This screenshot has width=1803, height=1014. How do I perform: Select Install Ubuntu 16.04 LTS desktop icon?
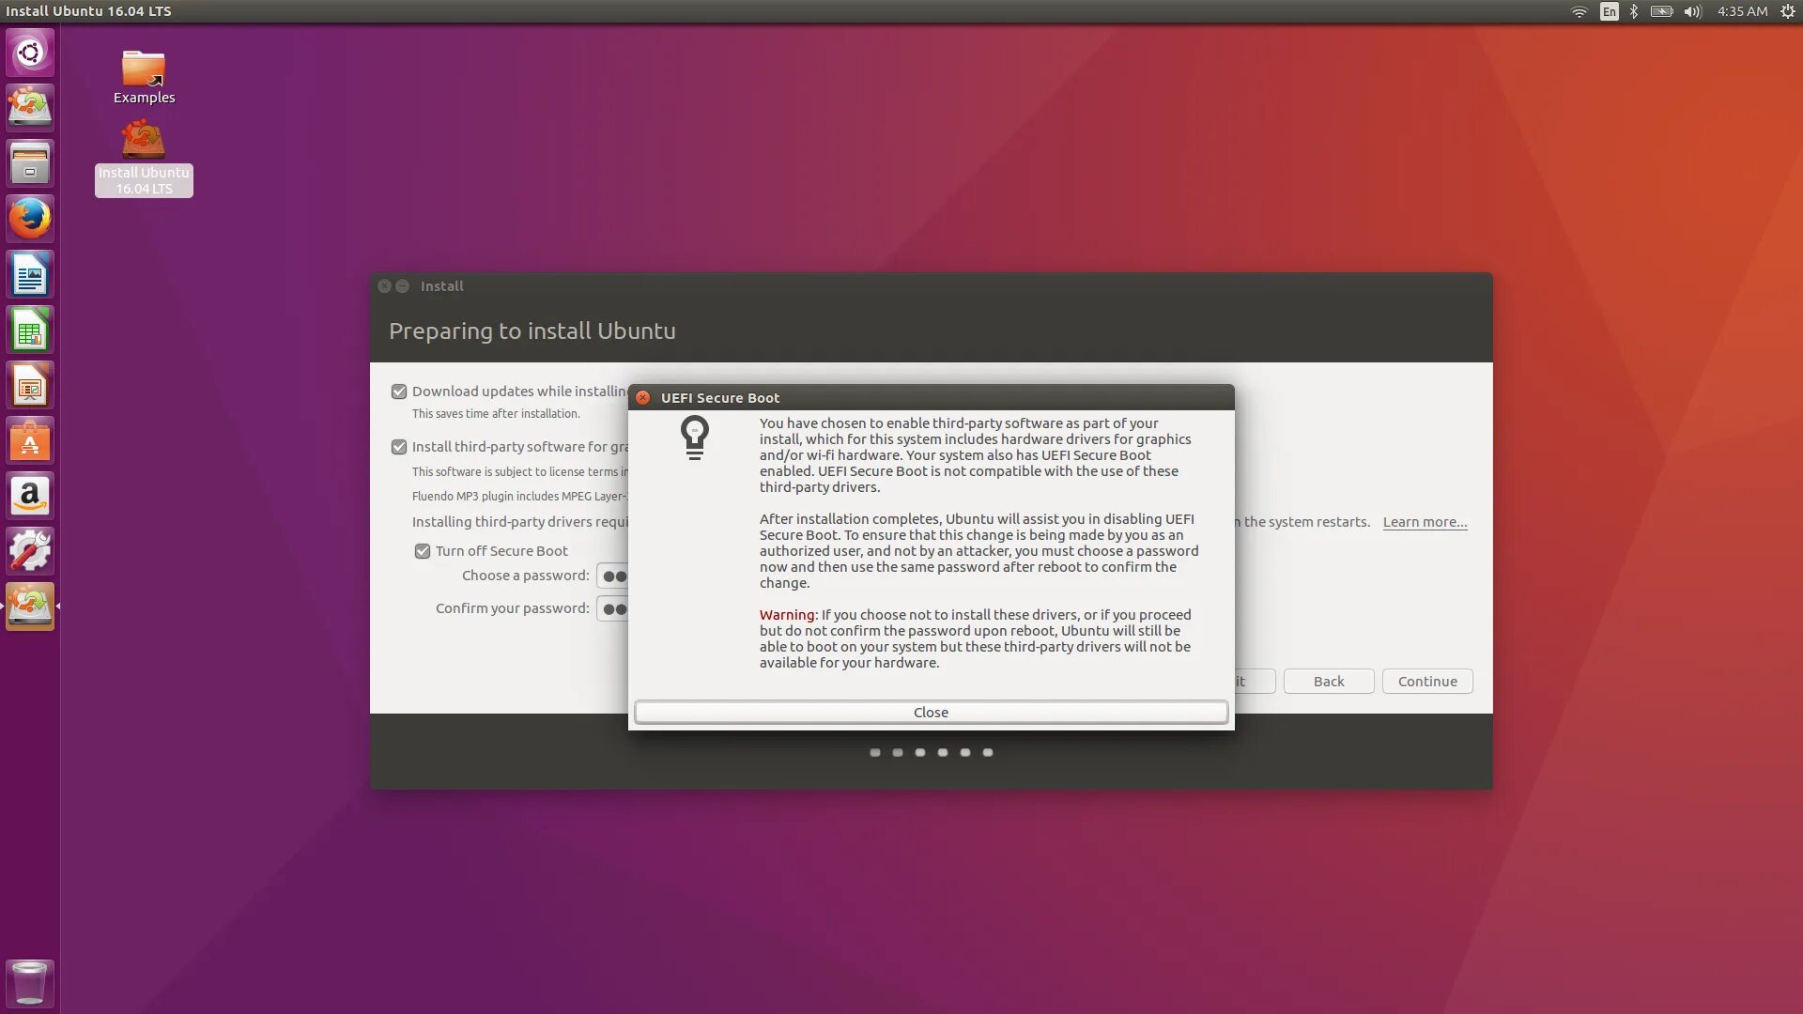pyautogui.click(x=144, y=157)
